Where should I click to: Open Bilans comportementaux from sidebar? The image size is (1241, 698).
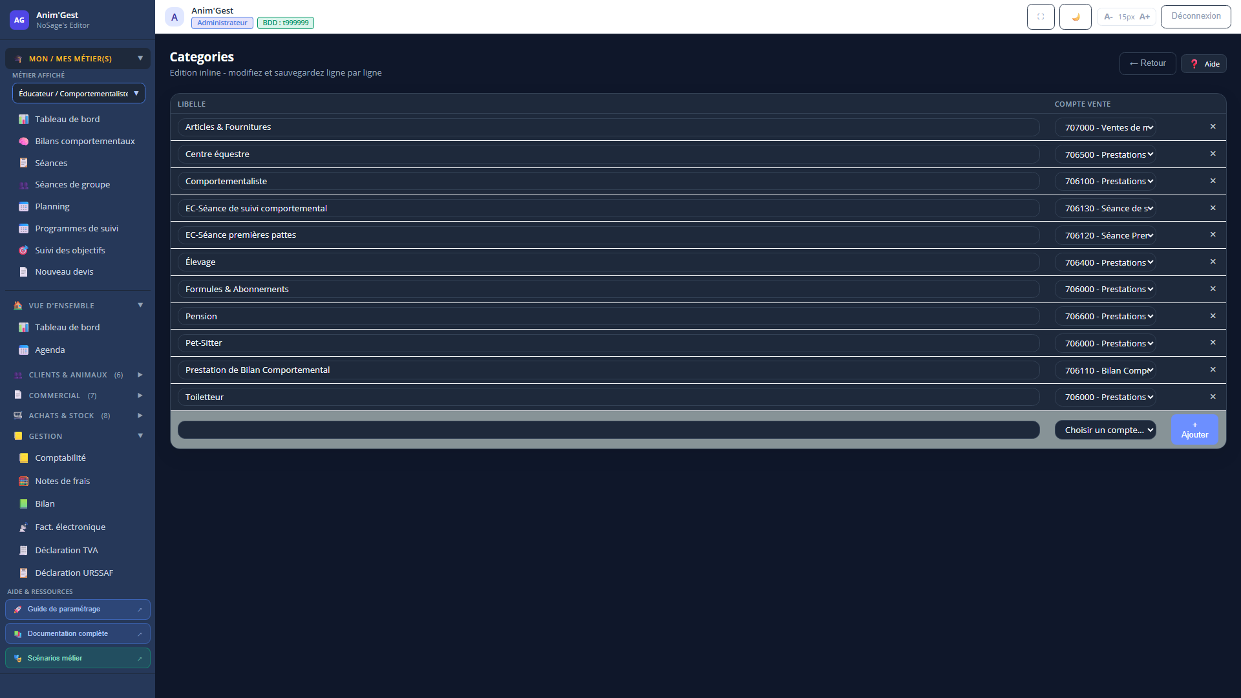(x=78, y=141)
